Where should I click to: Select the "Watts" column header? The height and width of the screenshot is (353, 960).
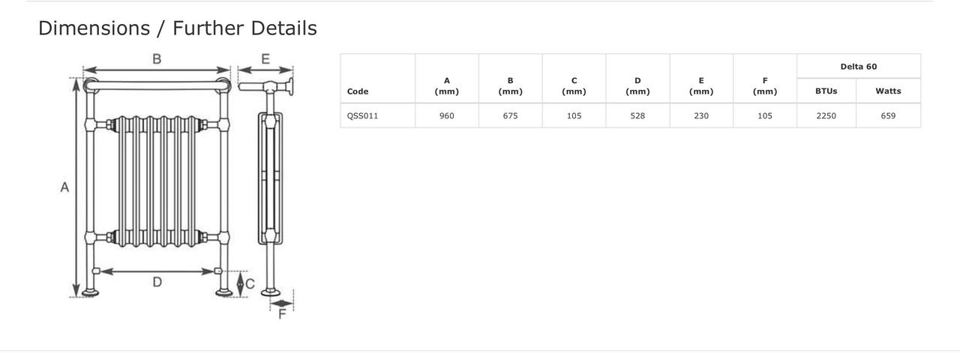tap(888, 91)
